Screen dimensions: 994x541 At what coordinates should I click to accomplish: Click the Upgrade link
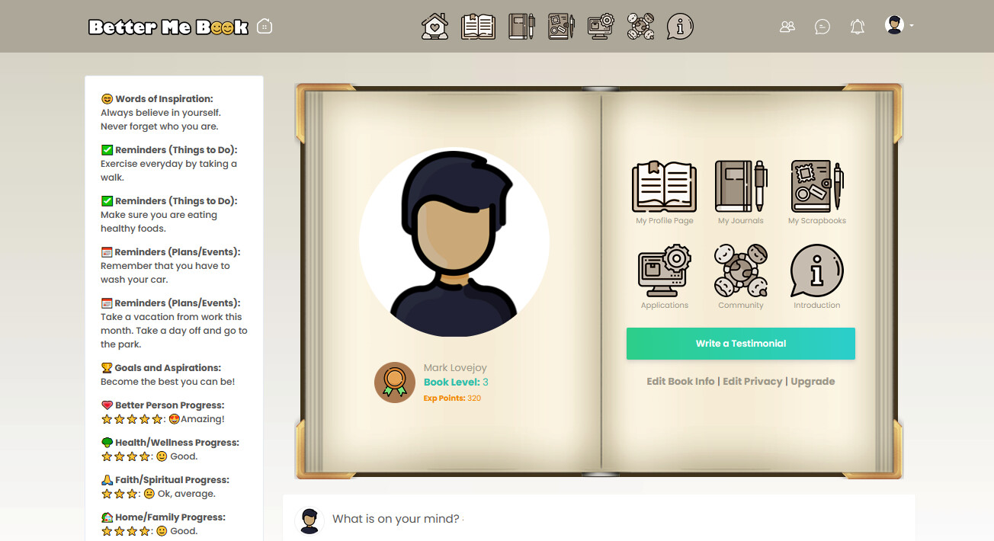tap(813, 382)
